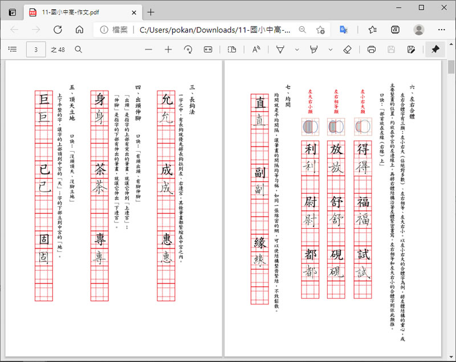Zoom in with the plus button

pos(168,50)
